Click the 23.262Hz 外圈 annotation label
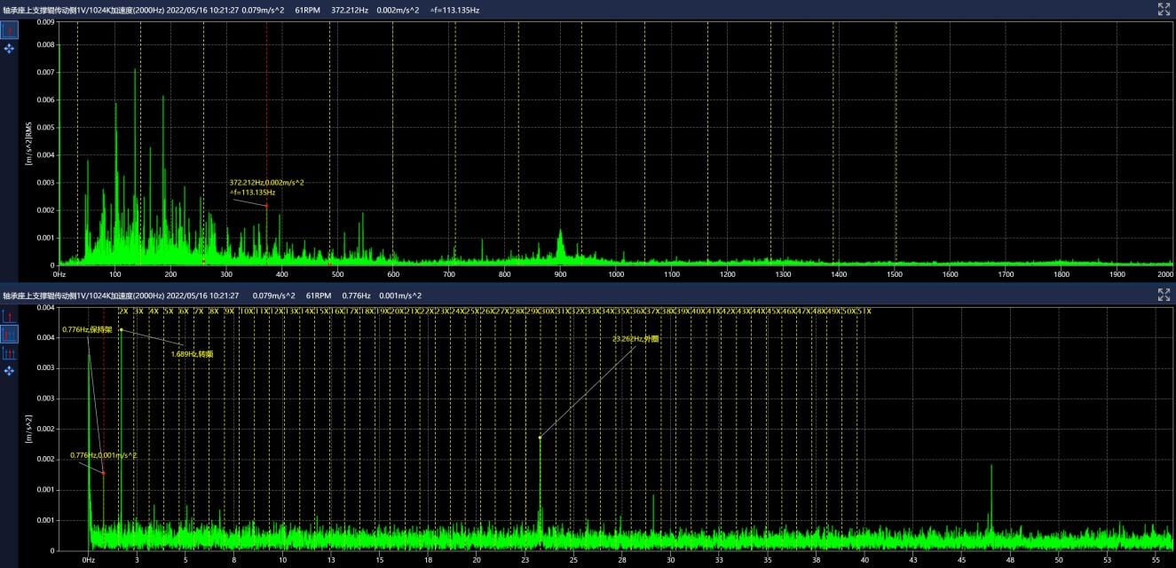The height and width of the screenshot is (568, 1176). tap(635, 339)
